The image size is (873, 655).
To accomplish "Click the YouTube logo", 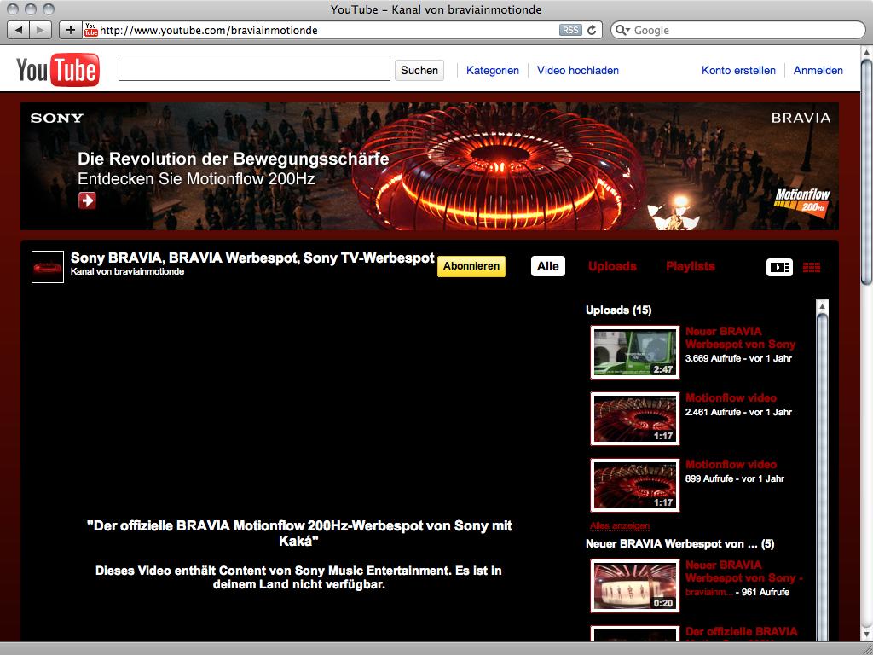I will (x=57, y=71).
